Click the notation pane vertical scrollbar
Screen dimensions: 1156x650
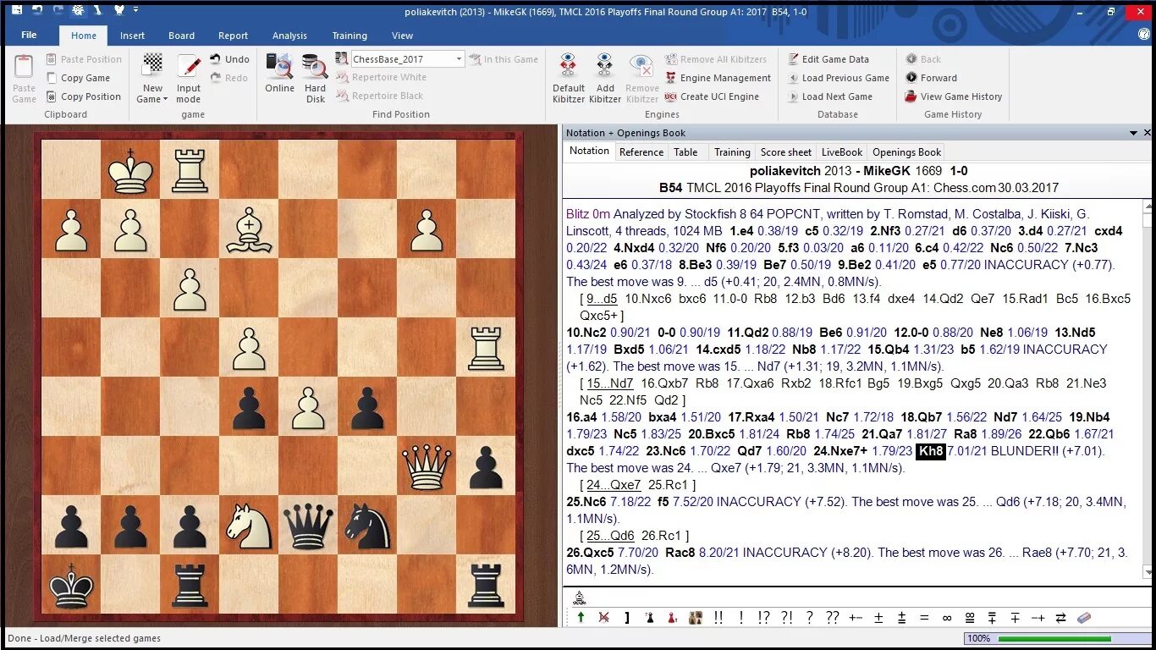[x=1148, y=388]
